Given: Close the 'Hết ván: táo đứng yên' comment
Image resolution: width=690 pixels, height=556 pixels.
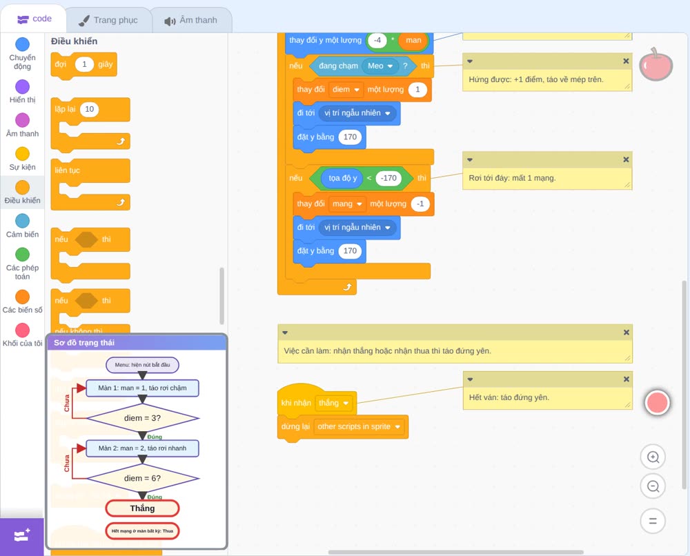Looking at the screenshot, I should 627,379.
